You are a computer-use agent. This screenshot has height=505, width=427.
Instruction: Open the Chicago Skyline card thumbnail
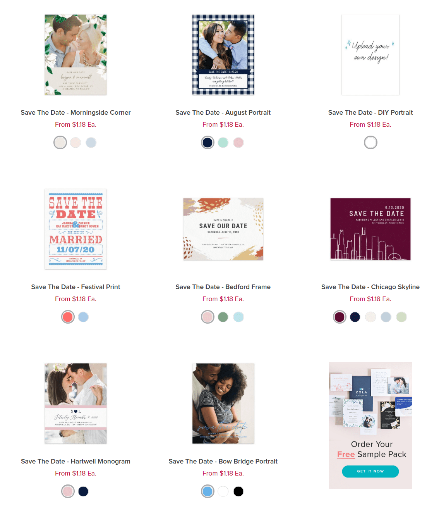(x=370, y=229)
